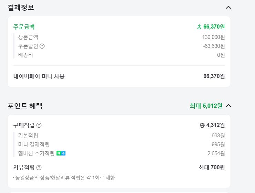The height and width of the screenshot is (193, 255).
Task: Collapse the 결제정보 section chevron
Action: pos(228,7)
